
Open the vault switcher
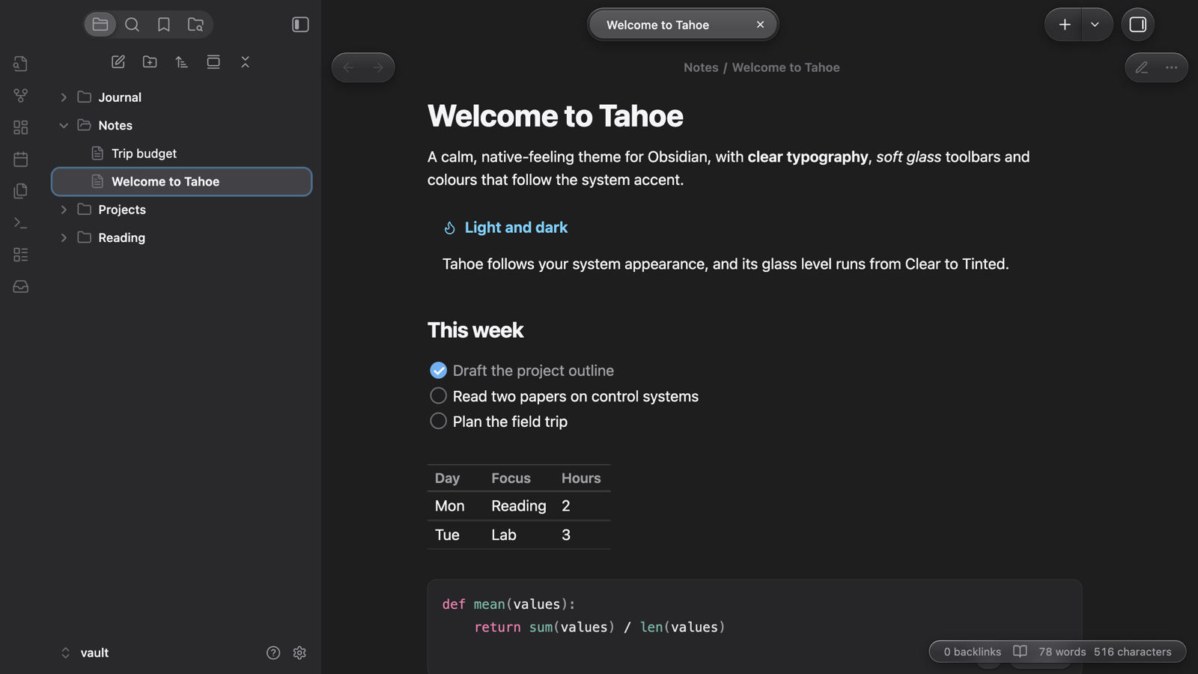click(x=85, y=653)
